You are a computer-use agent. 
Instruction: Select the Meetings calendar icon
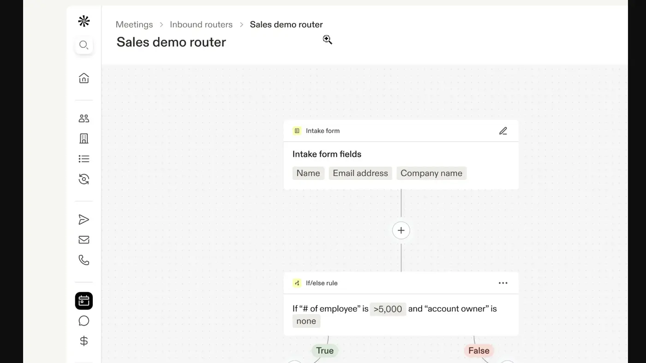click(84, 301)
